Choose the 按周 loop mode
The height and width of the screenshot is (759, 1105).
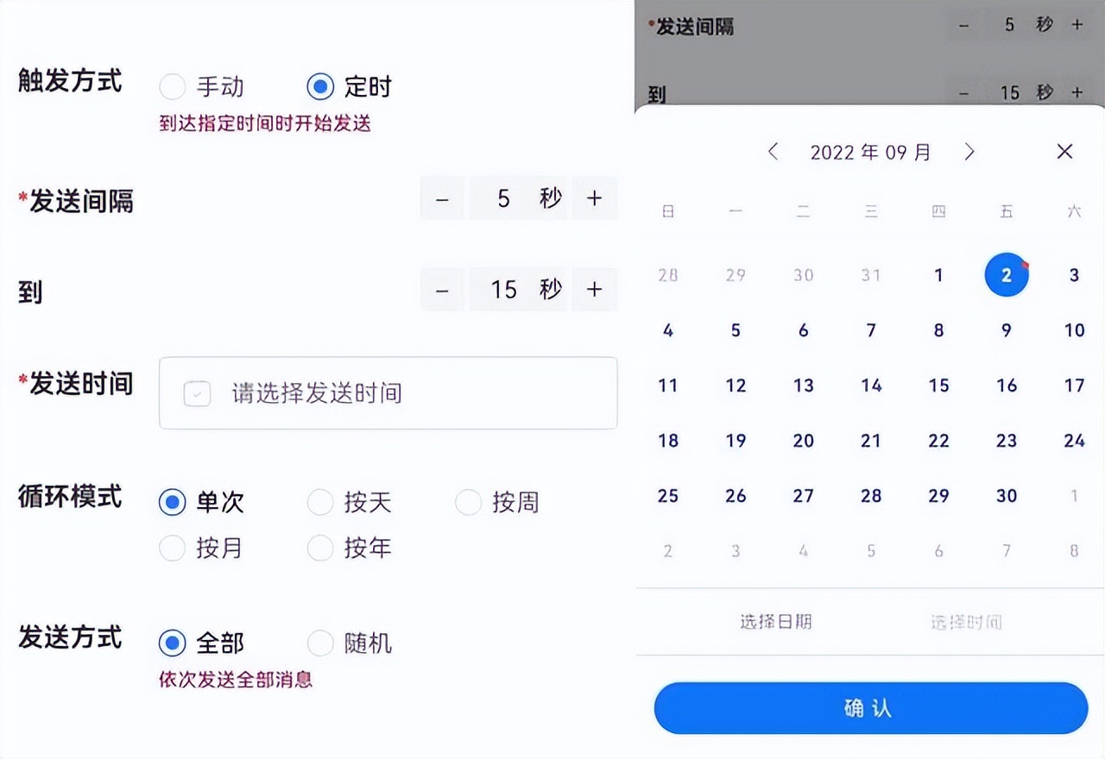pyautogui.click(x=467, y=501)
